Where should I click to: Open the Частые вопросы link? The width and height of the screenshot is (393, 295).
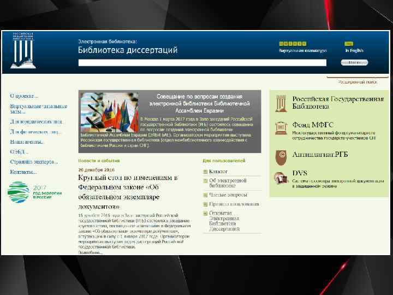point(228,194)
